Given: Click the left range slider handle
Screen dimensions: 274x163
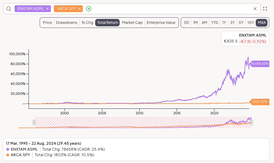Looking at the screenshot, I should (x=34, y=122).
